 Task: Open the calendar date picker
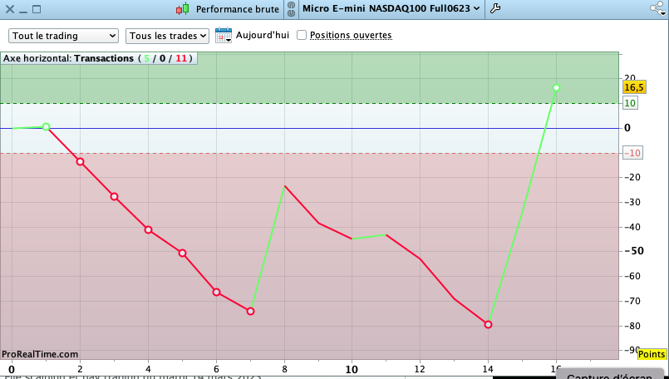click(x=224, y=35)
